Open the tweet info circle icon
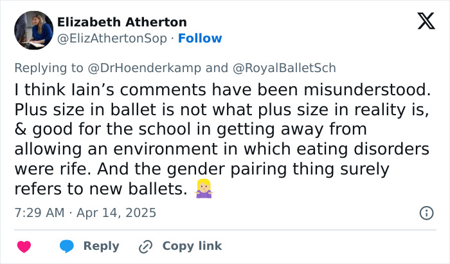 pos(426,212)
